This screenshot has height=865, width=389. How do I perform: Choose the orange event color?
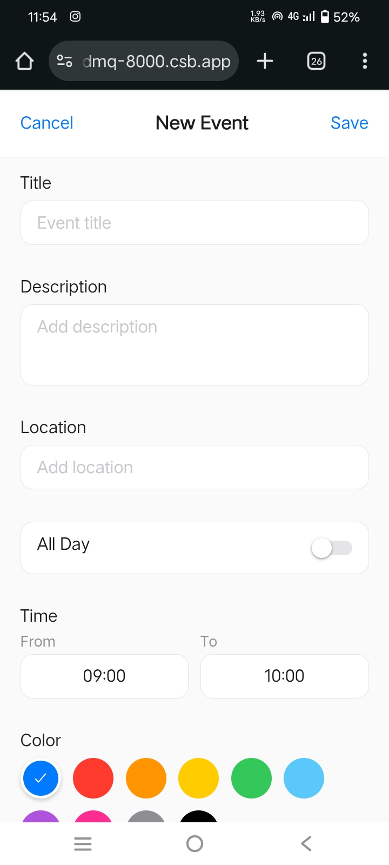(x=146, y=778)
